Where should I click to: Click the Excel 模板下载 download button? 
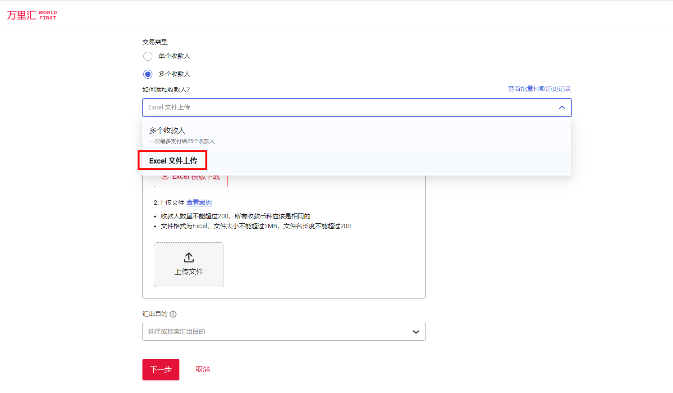[190, 176]
